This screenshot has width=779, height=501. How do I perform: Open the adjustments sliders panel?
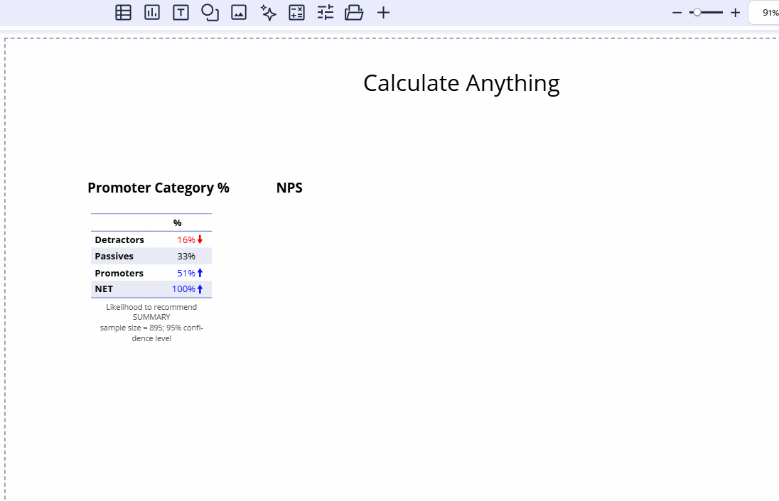326,12
